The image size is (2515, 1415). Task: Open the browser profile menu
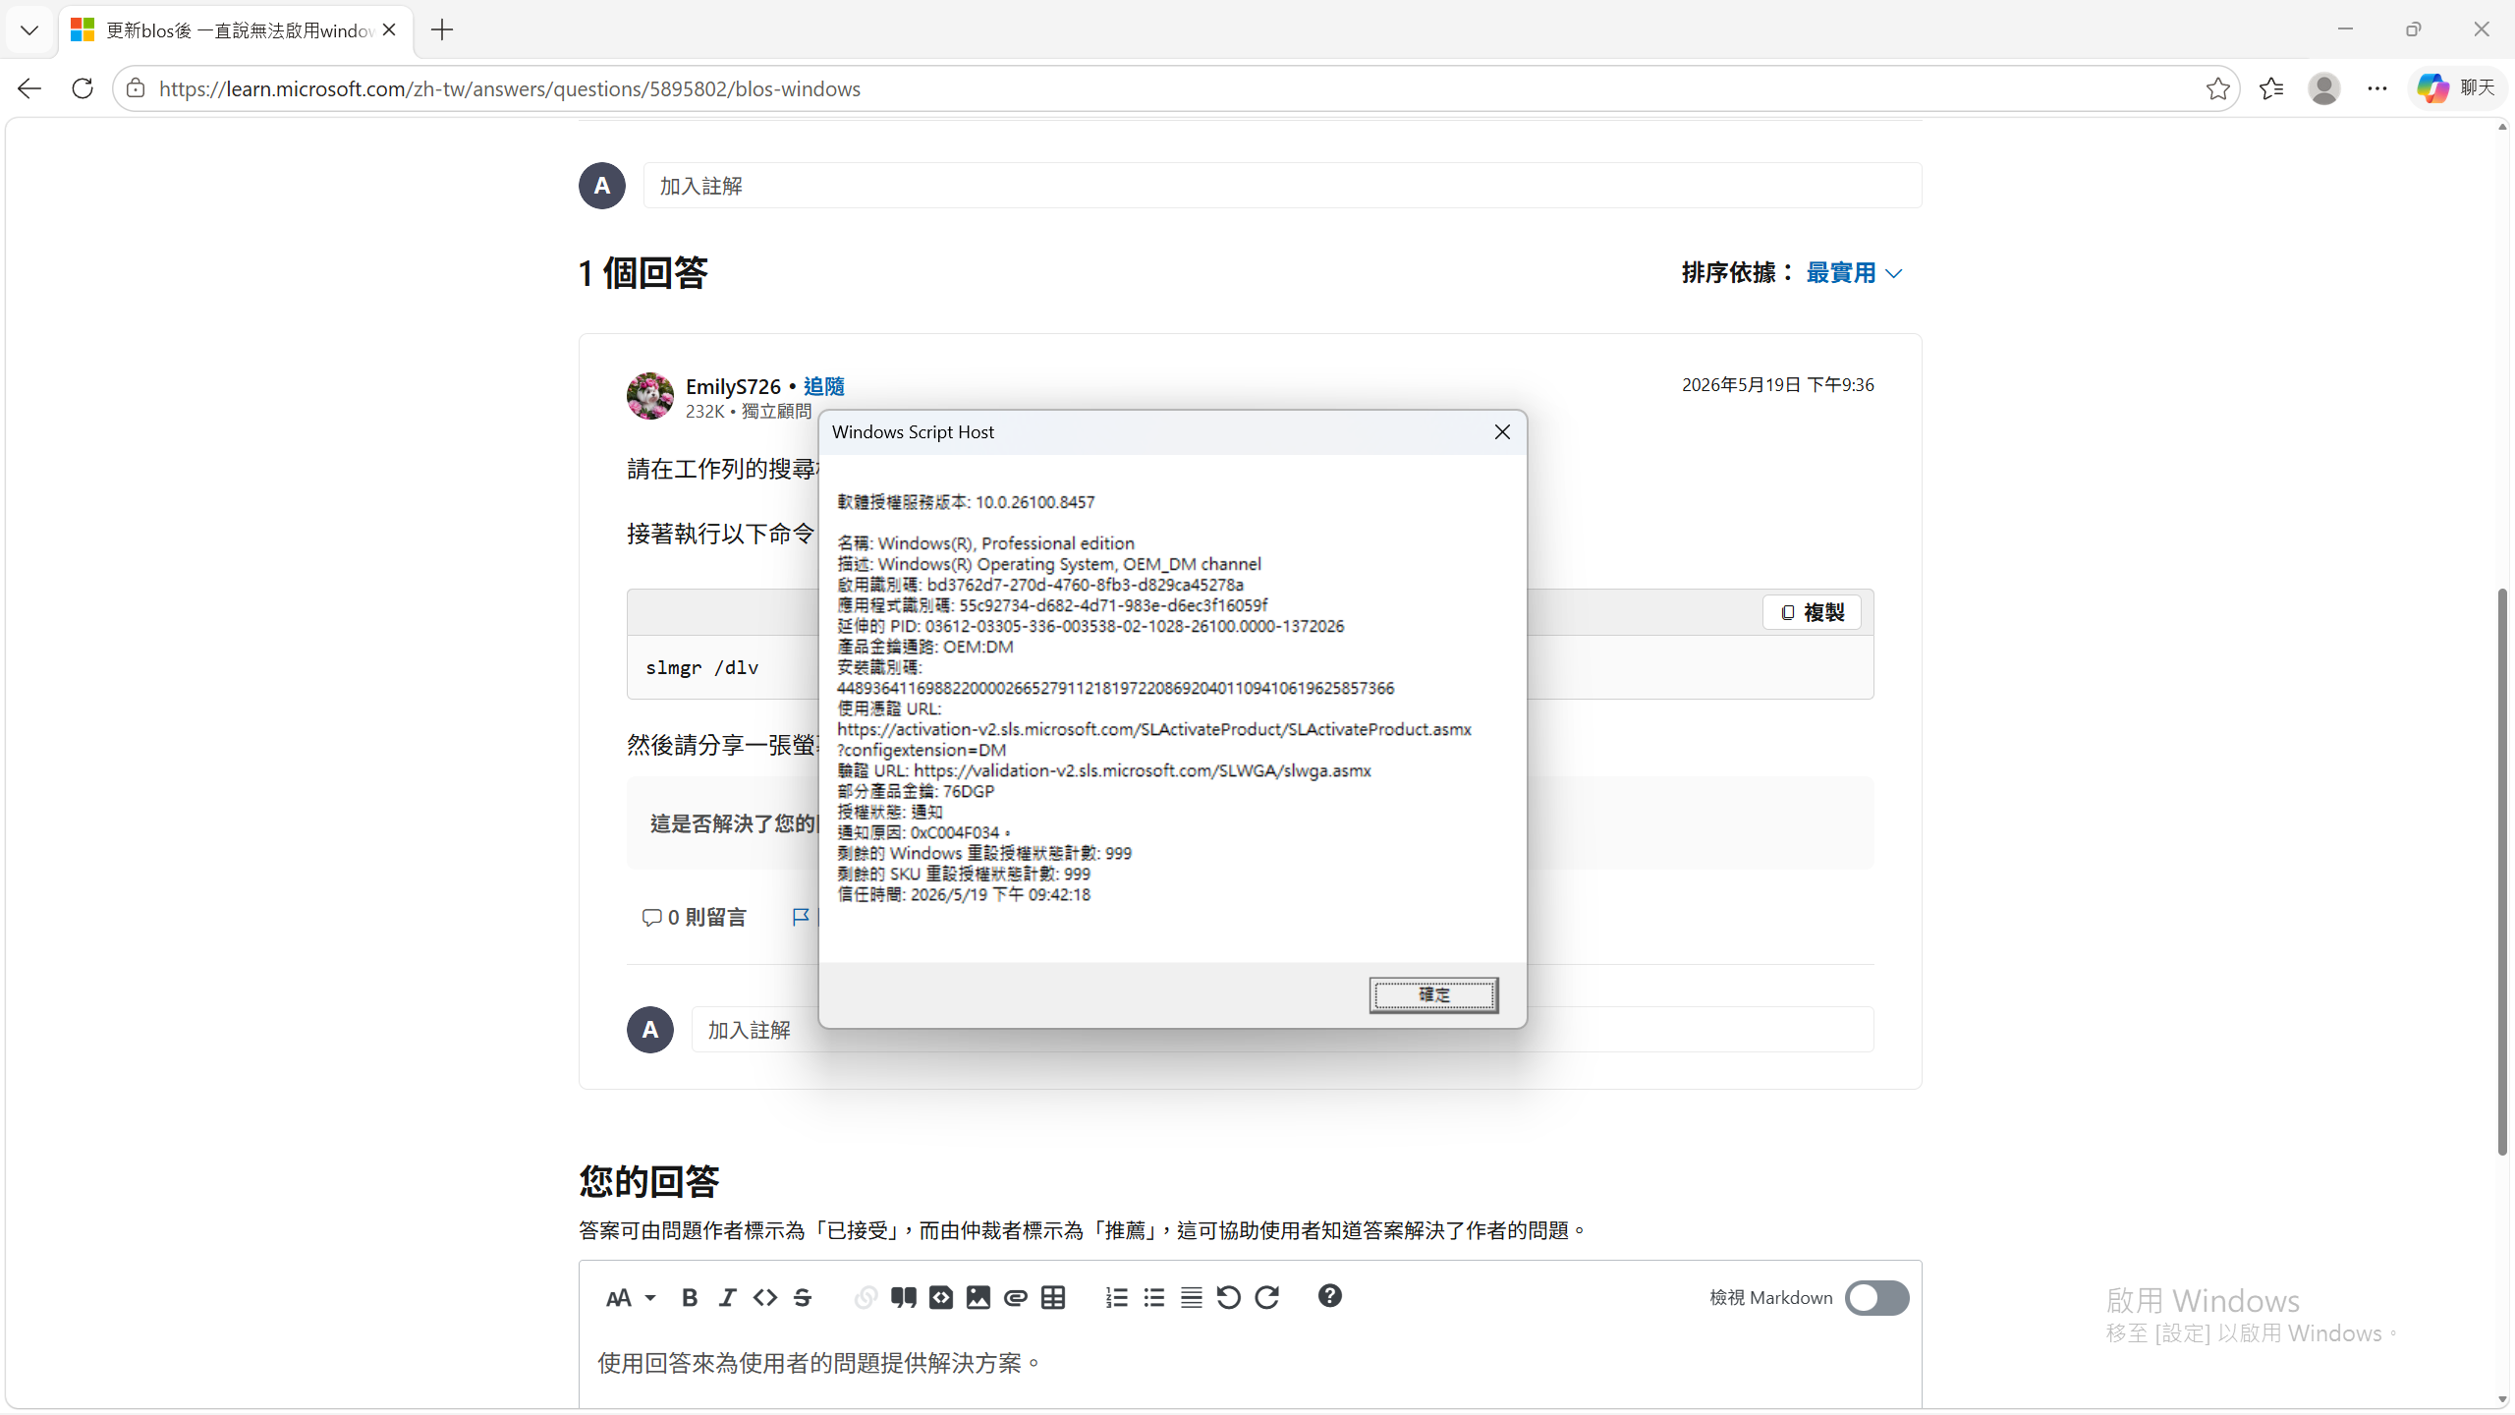[2324, 88]
